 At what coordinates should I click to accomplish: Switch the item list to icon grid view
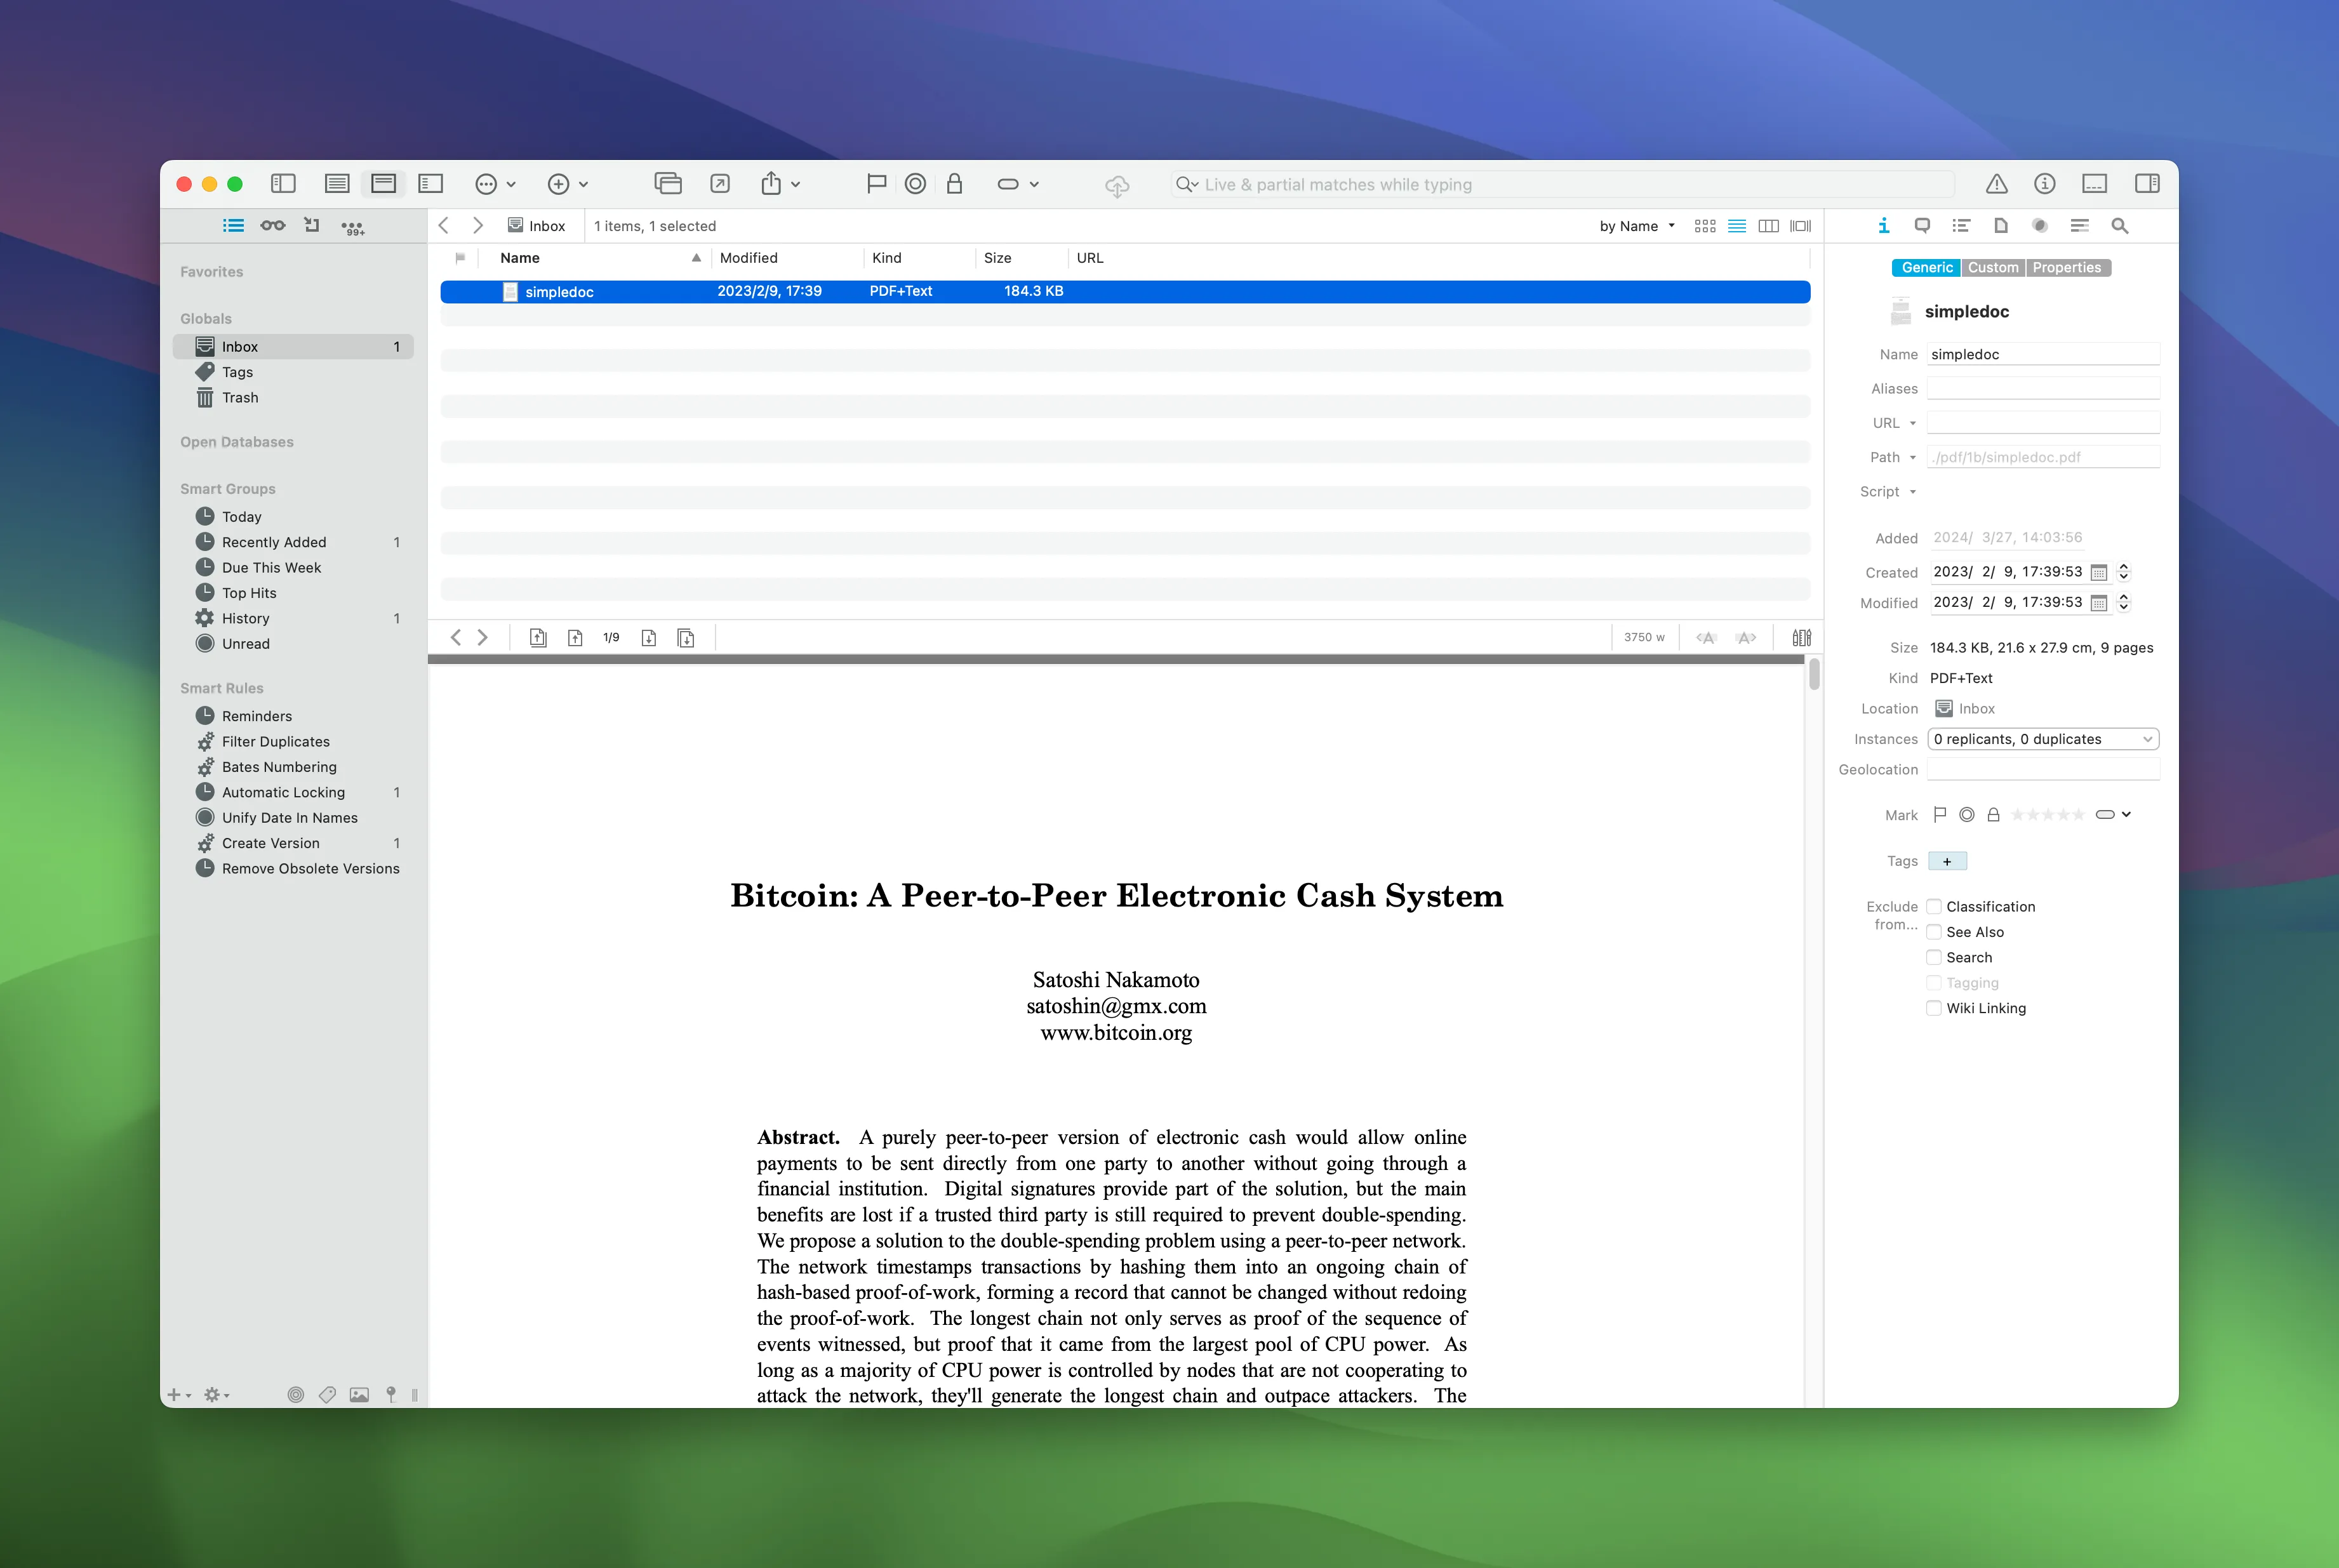1705,226
